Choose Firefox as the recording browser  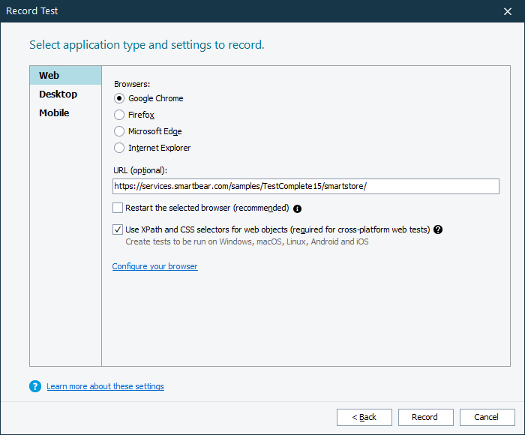point(119,115)
